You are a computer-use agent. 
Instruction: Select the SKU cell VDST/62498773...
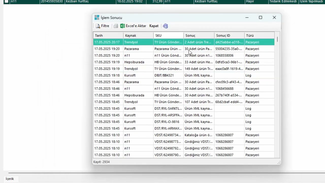click(168, 142)
